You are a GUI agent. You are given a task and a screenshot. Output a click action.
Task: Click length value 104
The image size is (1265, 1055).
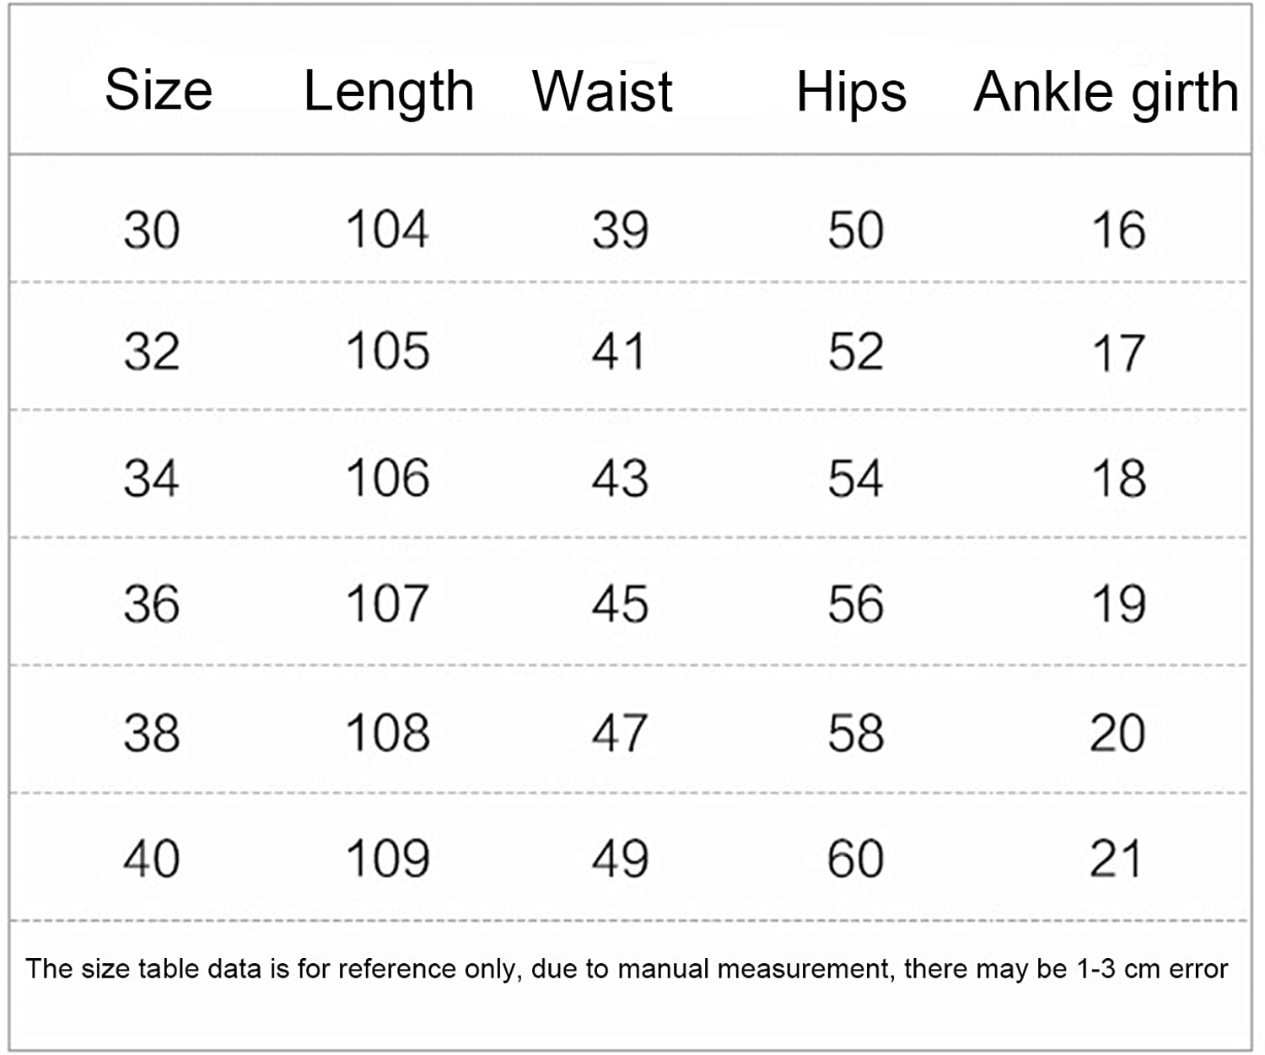coord(388,230)
